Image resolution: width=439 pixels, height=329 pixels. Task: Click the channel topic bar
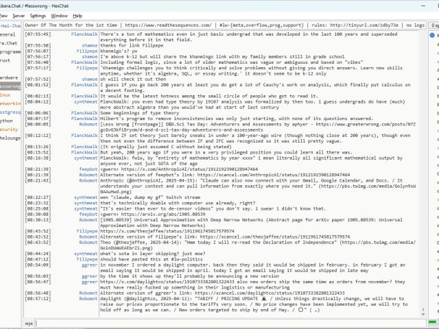tap(225, 25)
